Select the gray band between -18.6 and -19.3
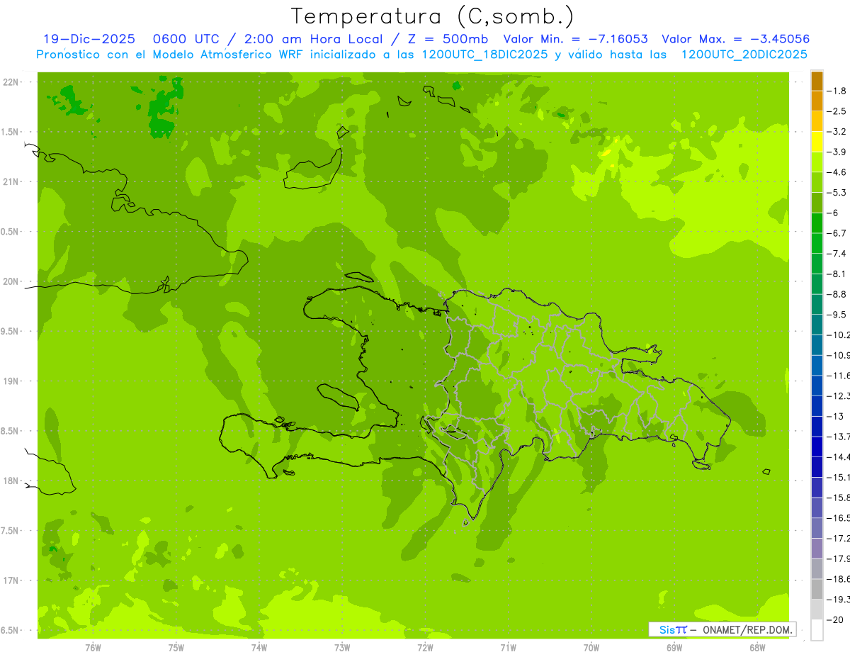Screen dimensions: 850x657 pyautogui.click(x=817, y=589)
